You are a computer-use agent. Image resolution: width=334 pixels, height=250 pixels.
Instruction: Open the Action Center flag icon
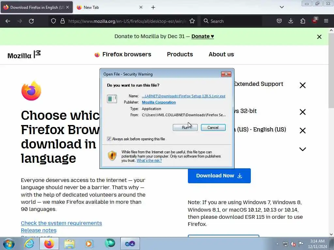pyautogui.click(x=301, y=243)
